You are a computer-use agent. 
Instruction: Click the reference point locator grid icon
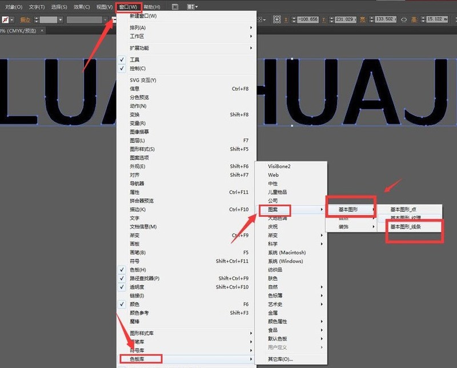[x=276, y=19]
